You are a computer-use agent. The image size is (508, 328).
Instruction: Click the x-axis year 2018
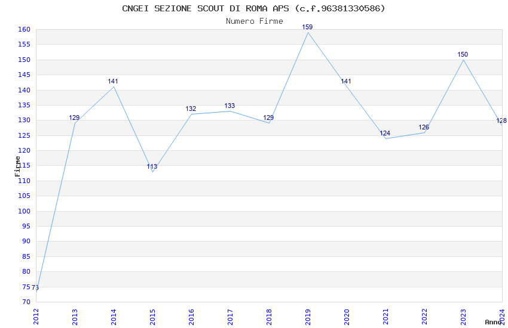click(x=269, y=317)
